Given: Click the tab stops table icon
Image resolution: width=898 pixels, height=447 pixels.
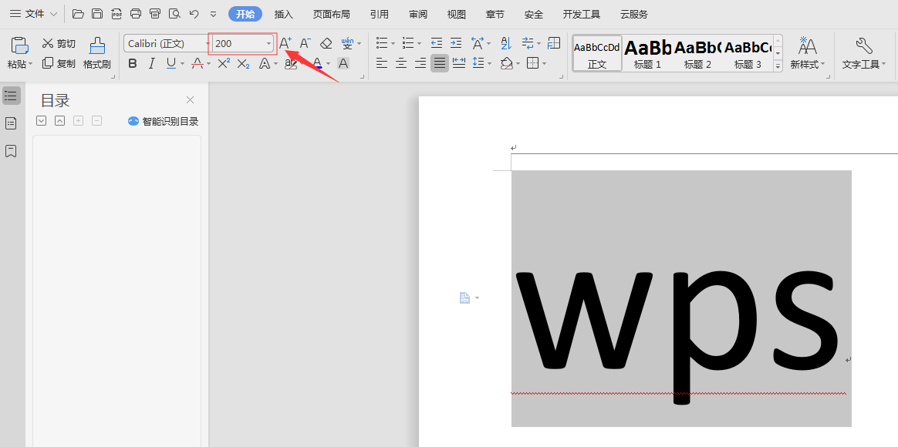Looking at the screenshot, I should (554, 43).
